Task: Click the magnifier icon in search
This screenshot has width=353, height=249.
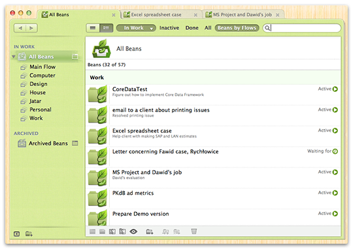Action: click(267, 28)
